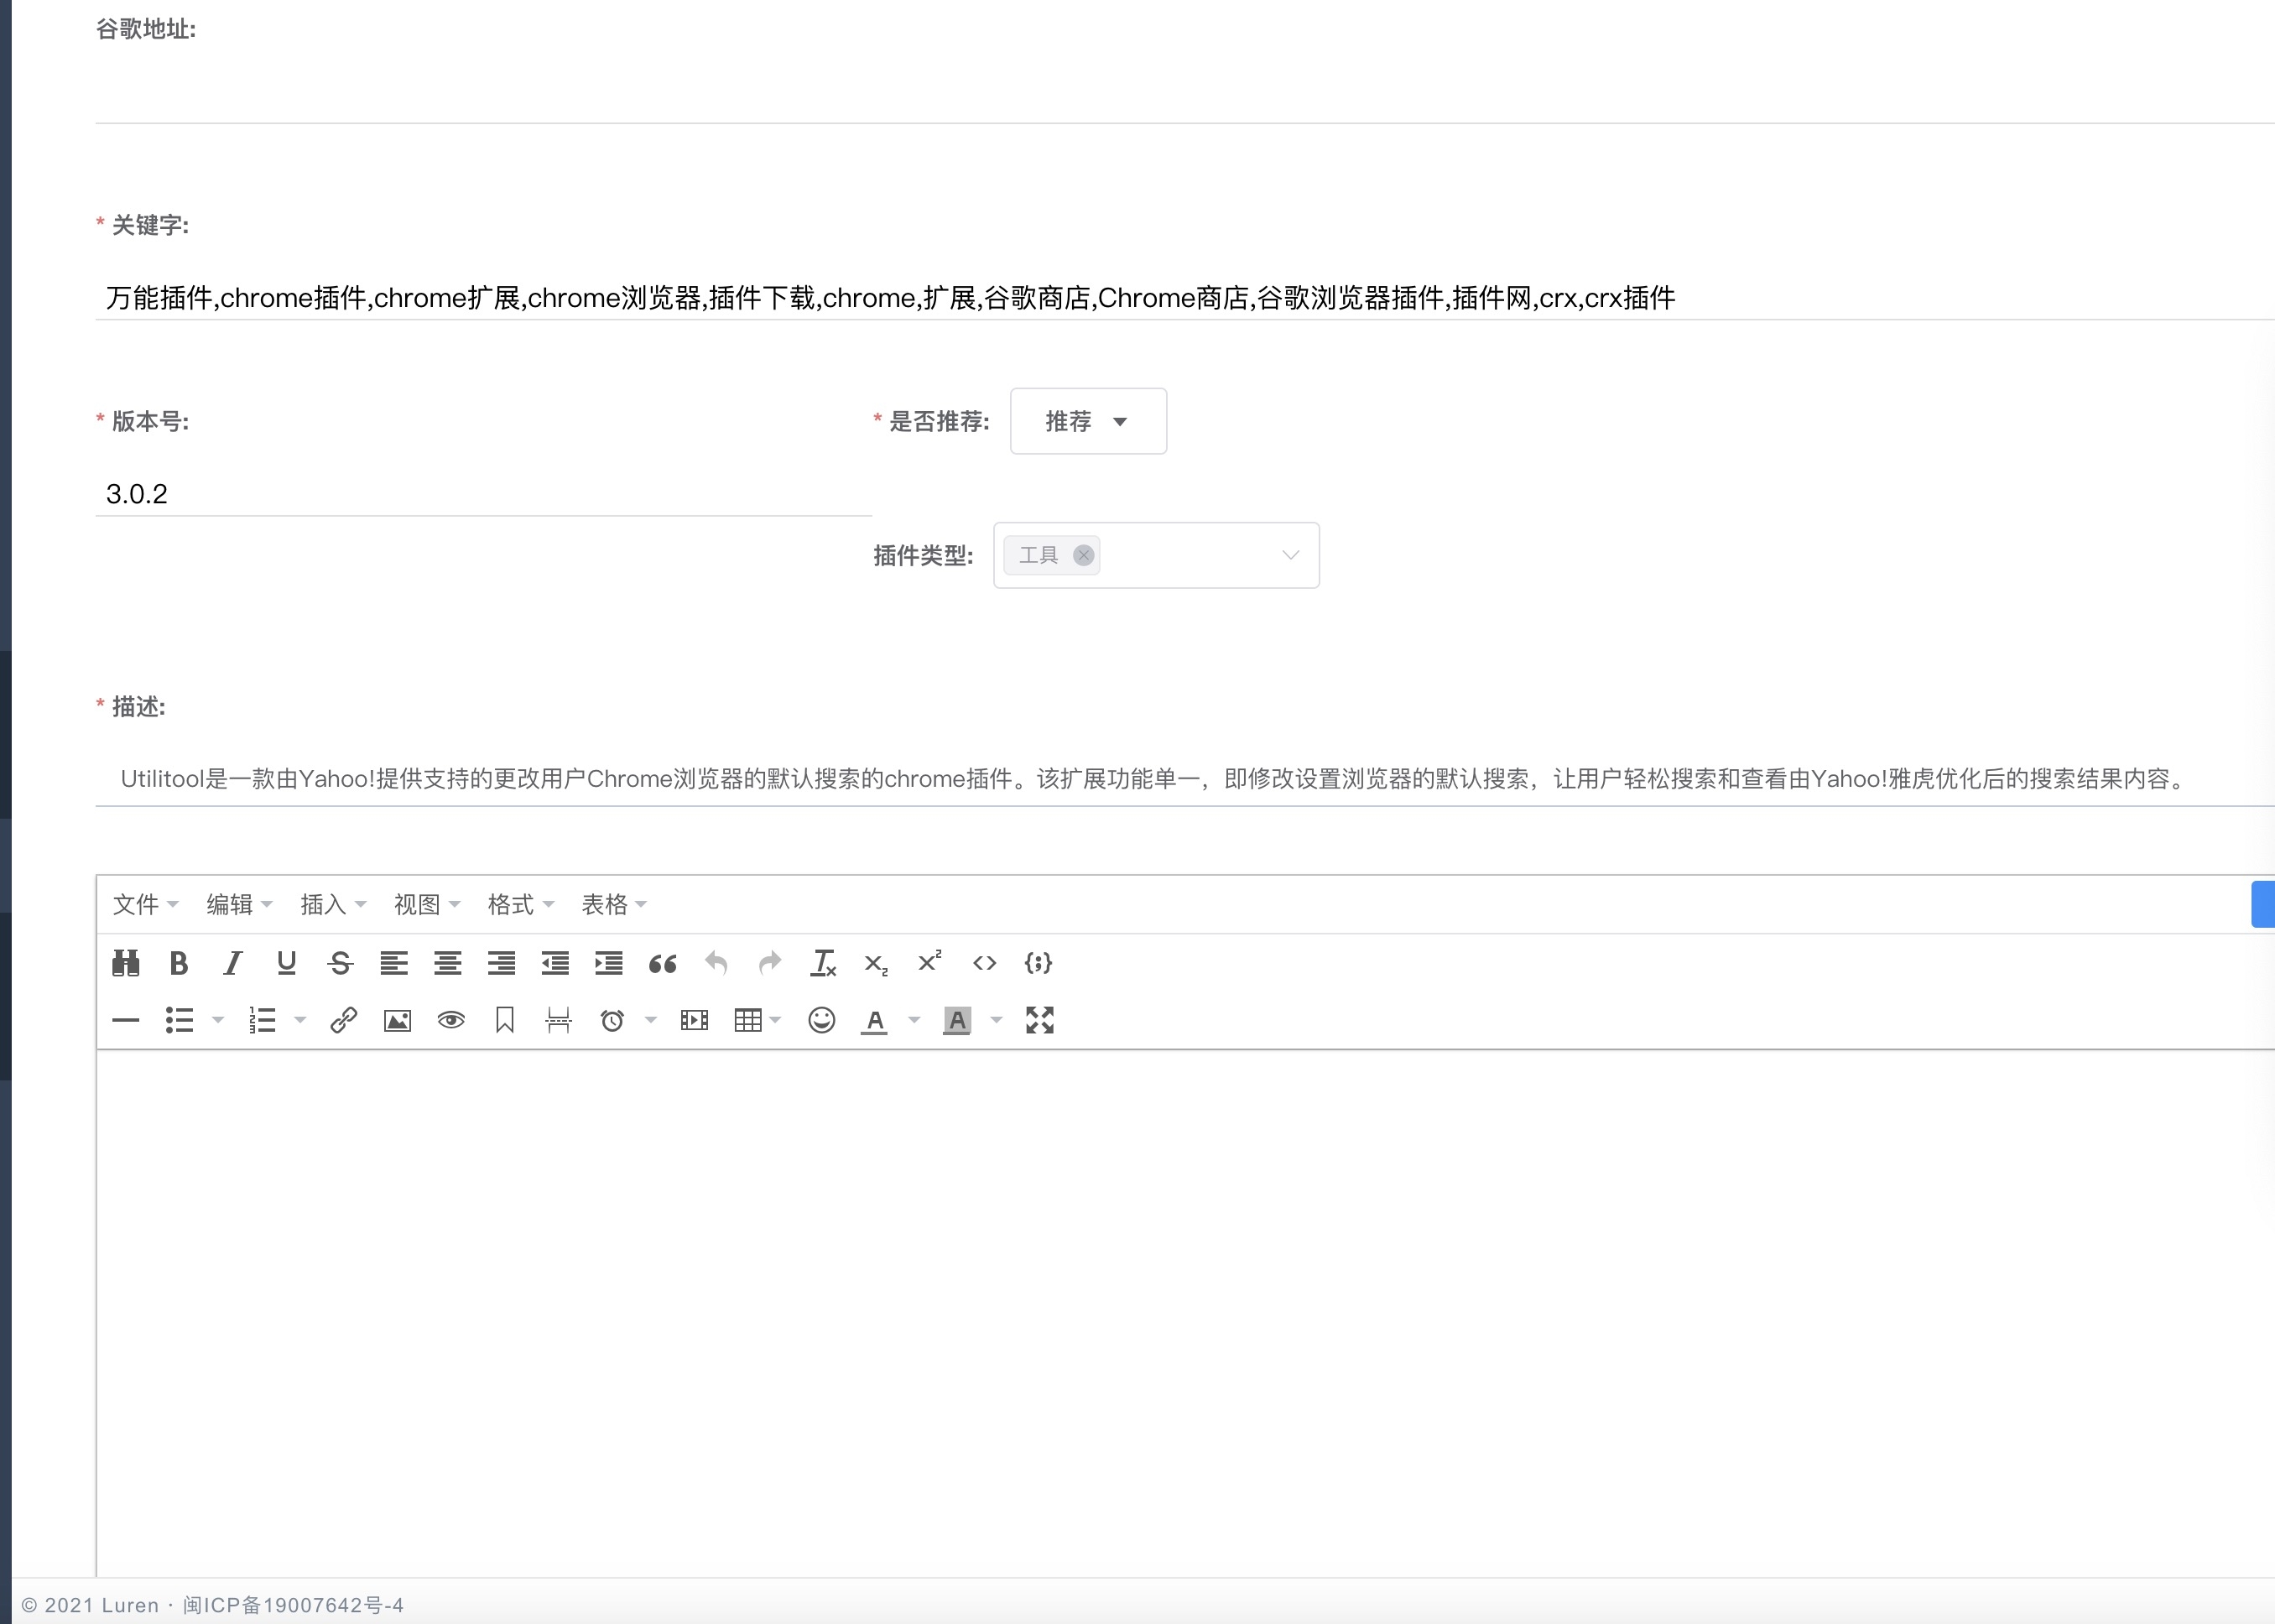Insert image into editor
The image size is (2275, 1624).
click(x=398, y=1020)
